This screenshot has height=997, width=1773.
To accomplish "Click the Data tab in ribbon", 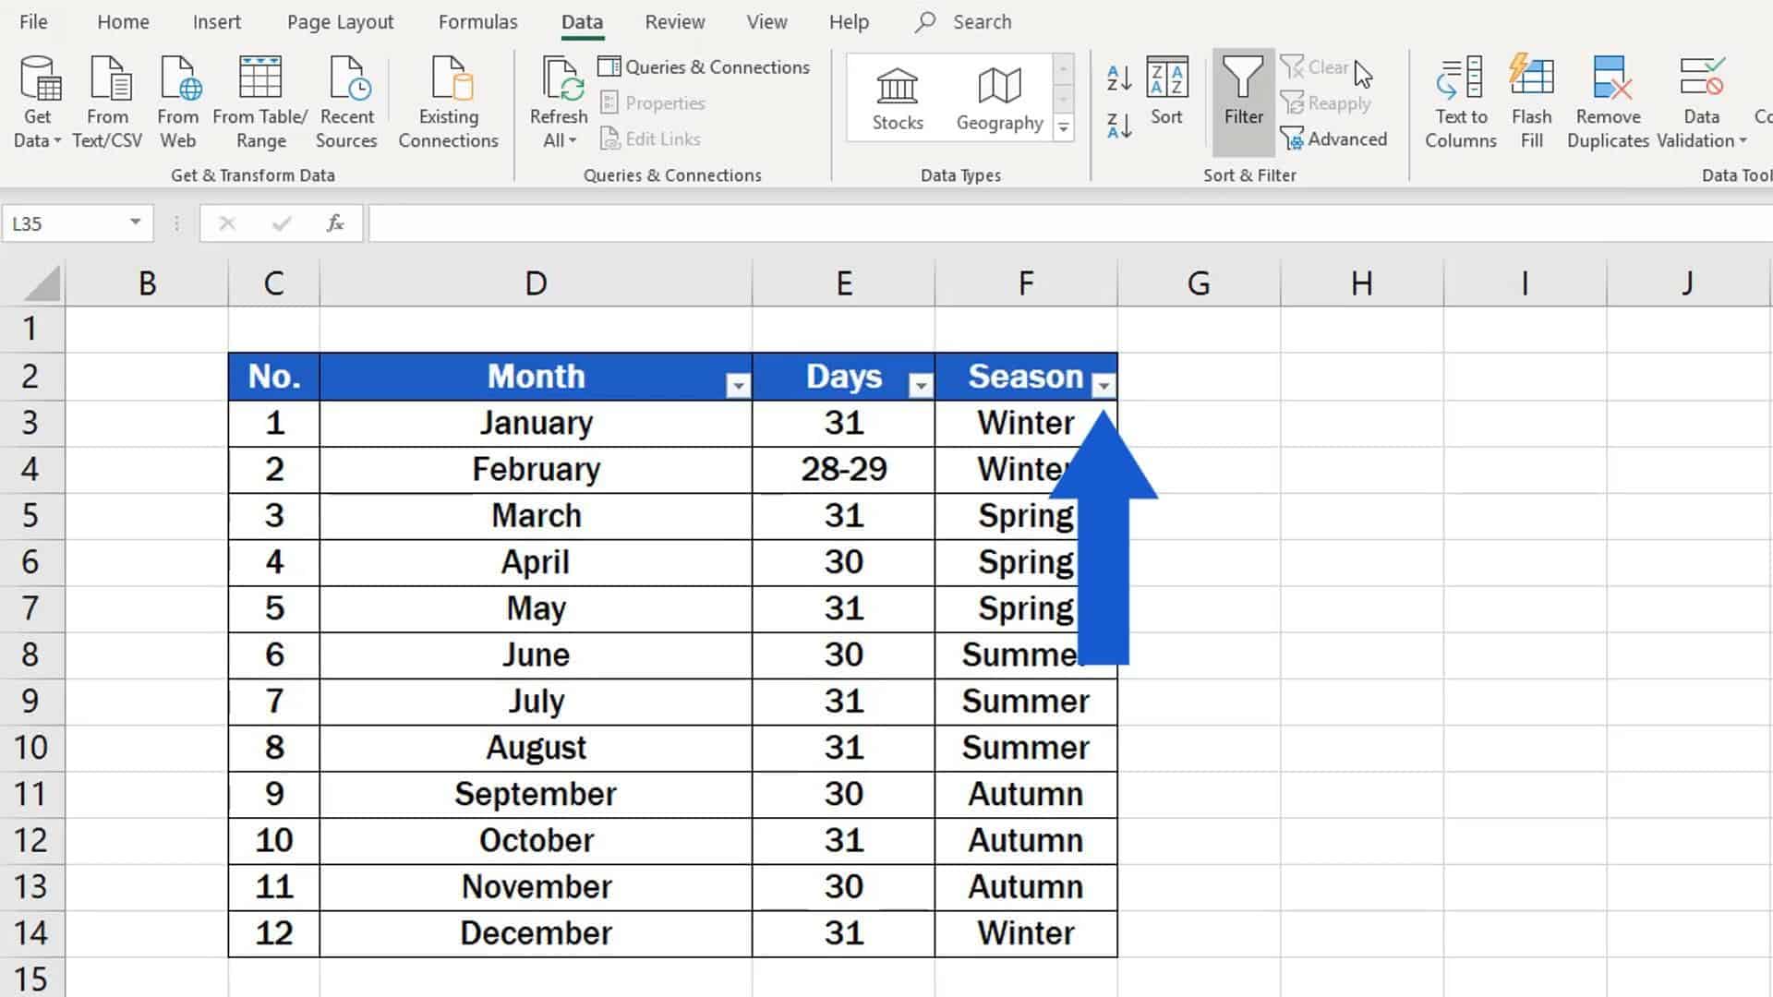I will coord(581,20).
